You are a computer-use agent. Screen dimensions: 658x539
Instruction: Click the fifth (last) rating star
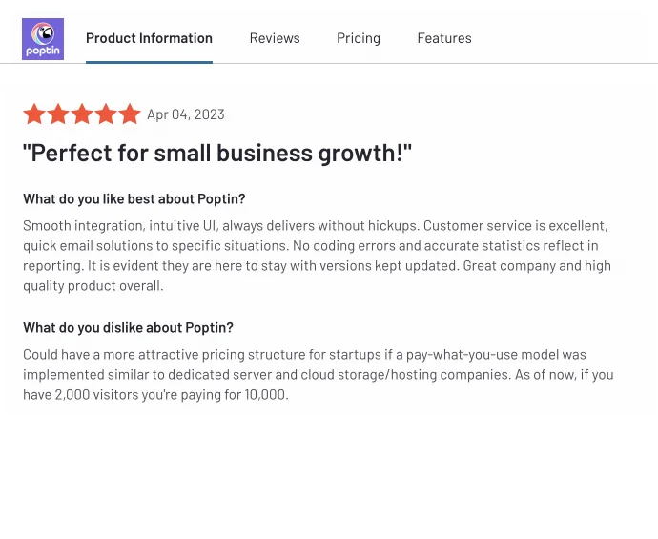click(130, 114)
